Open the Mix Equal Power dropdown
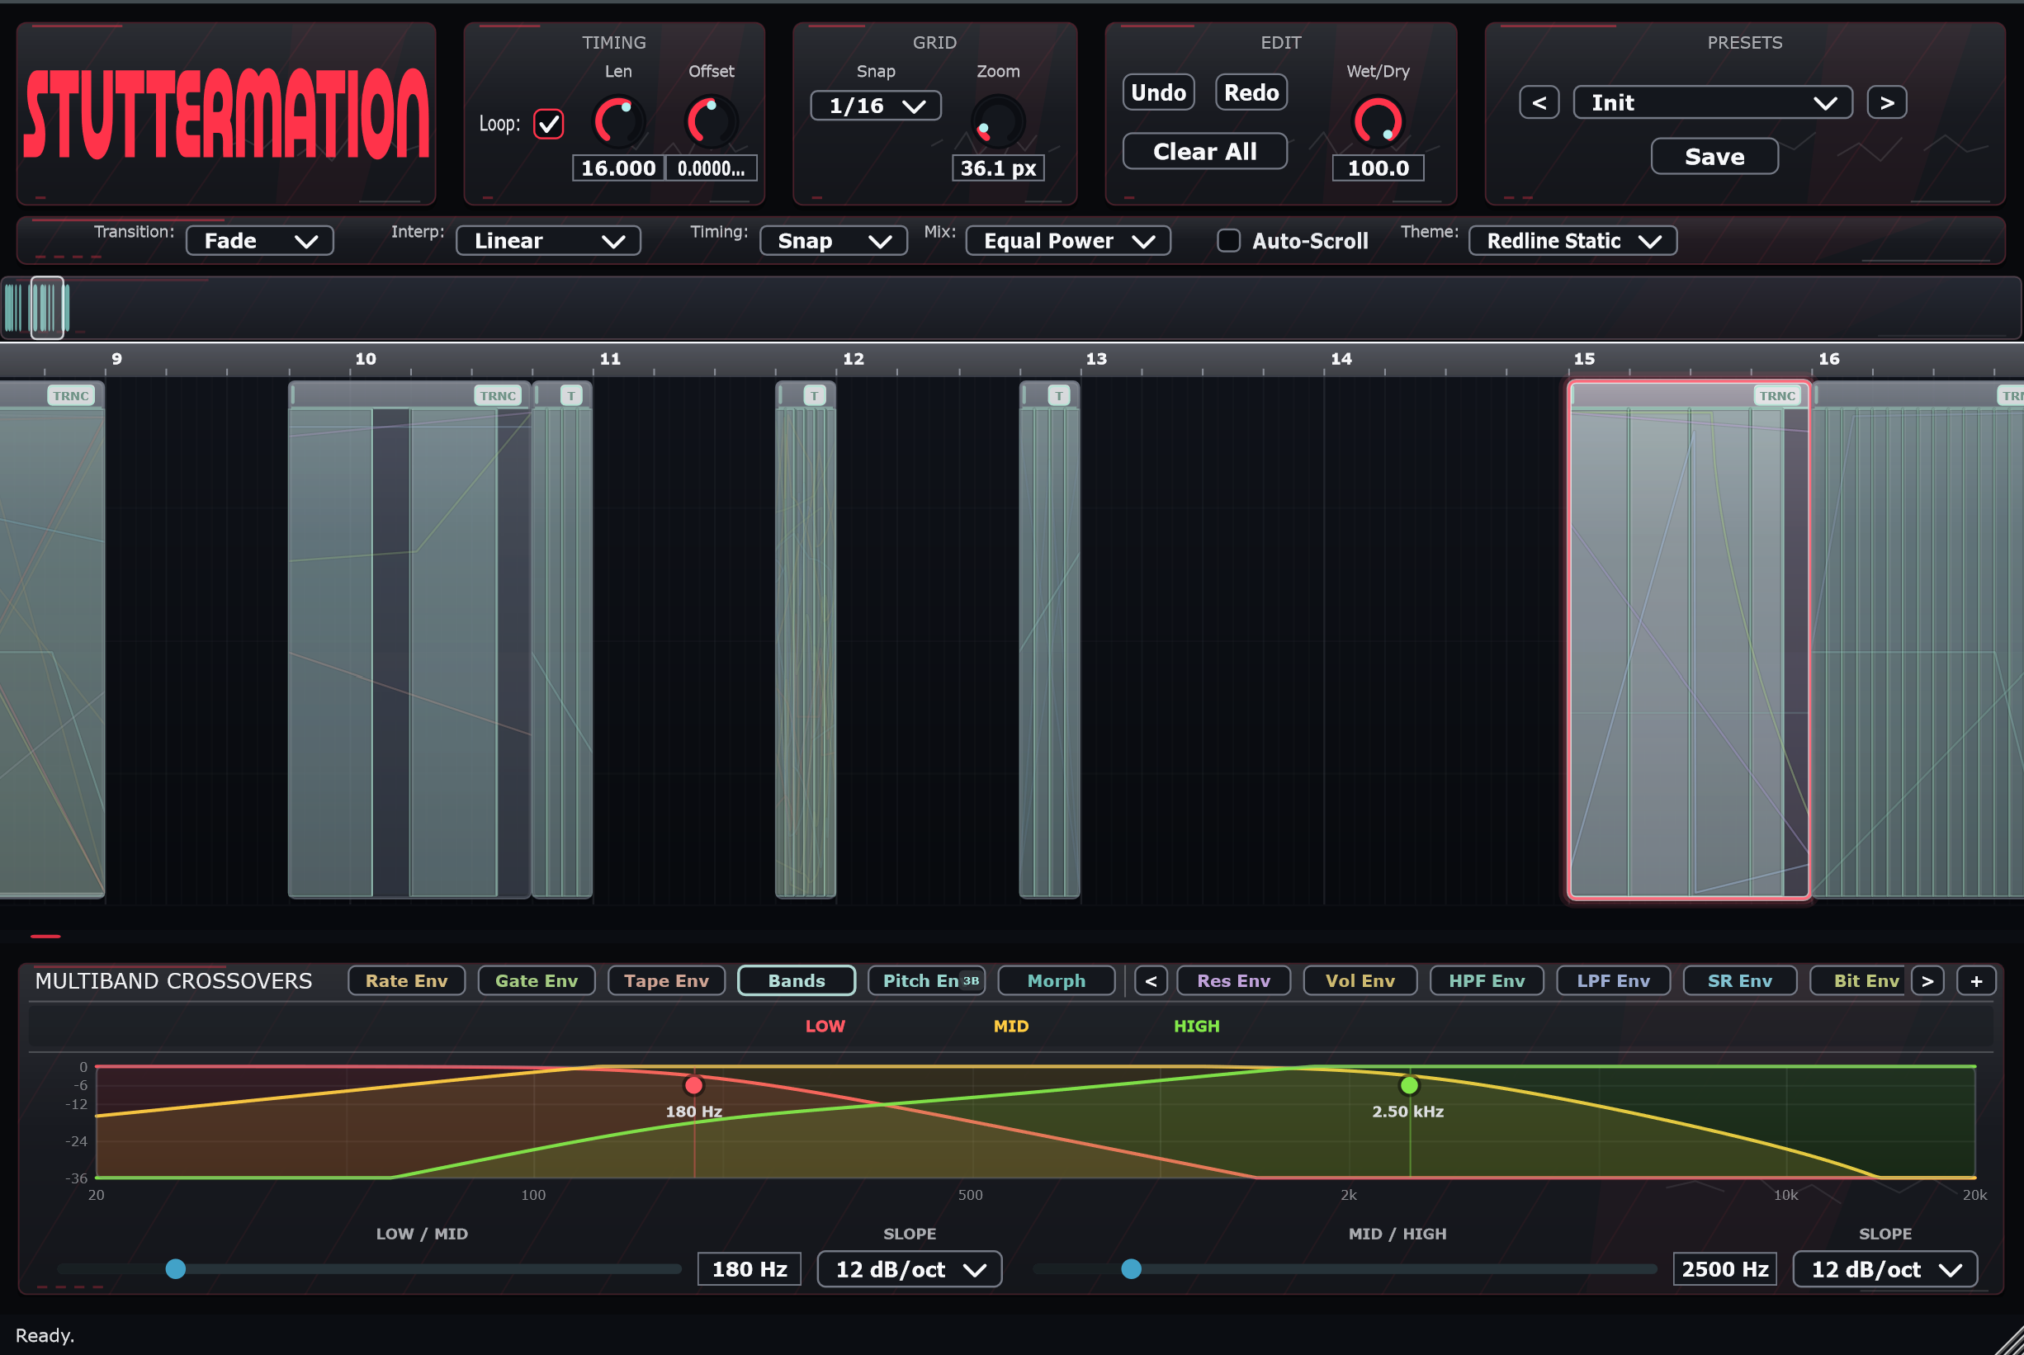 click(x=1068, y=240)
